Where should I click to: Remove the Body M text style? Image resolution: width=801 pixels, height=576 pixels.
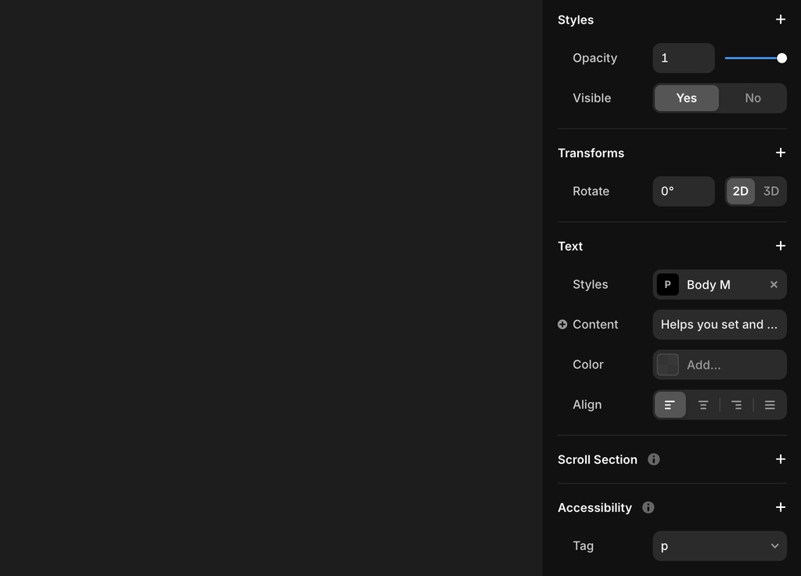pos(773,285)
